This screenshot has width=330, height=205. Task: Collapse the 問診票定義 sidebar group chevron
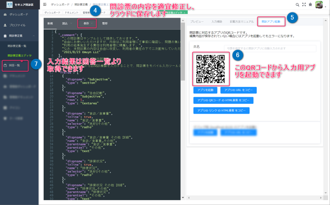click(x=34, y=36)
